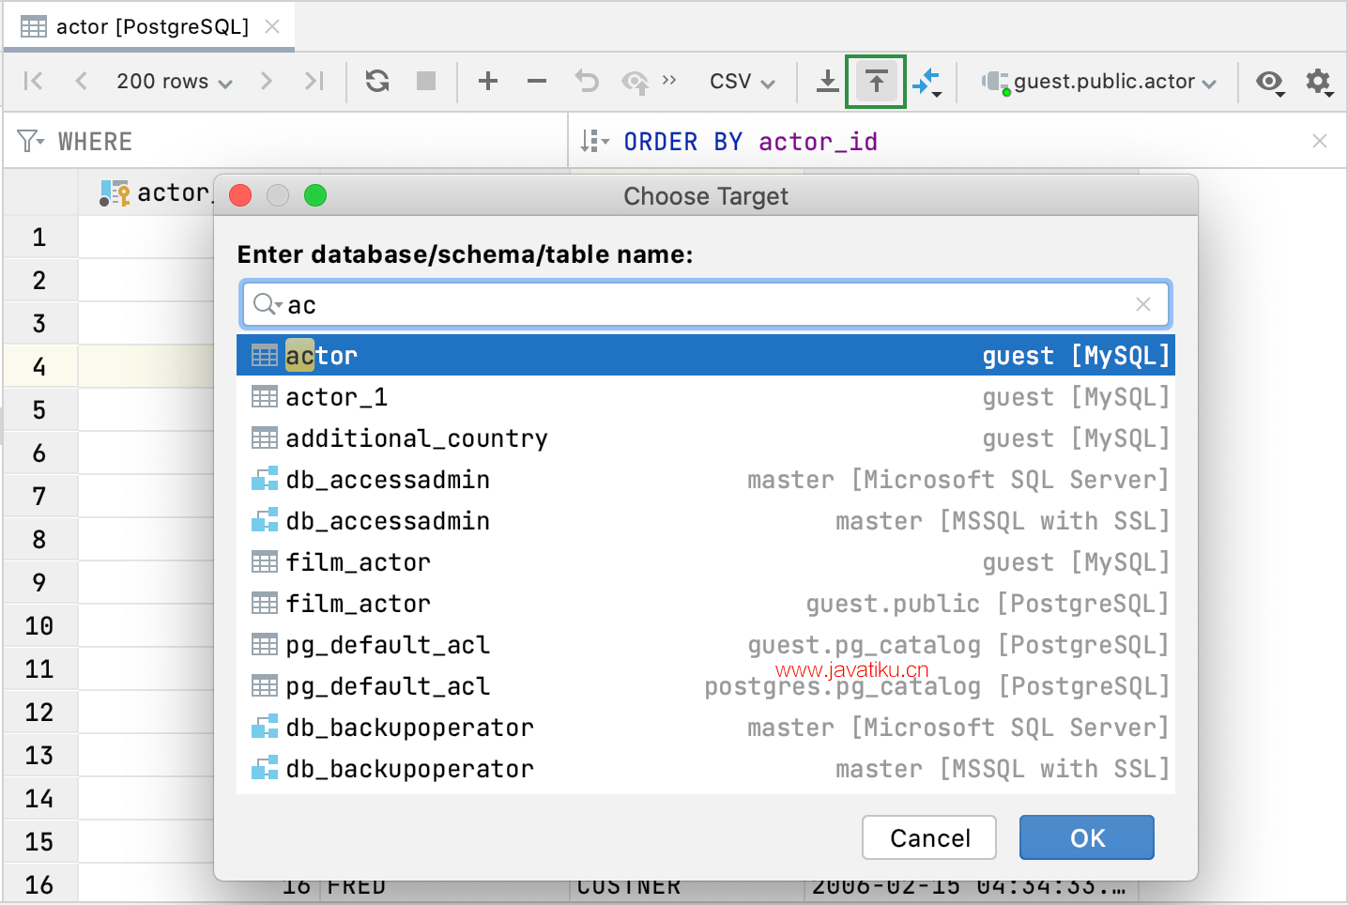The height and width of the screenshot is (905, 1348).
Task: Select pg_default_acl in postgres.pg_catalog
Action: point(705,686)
